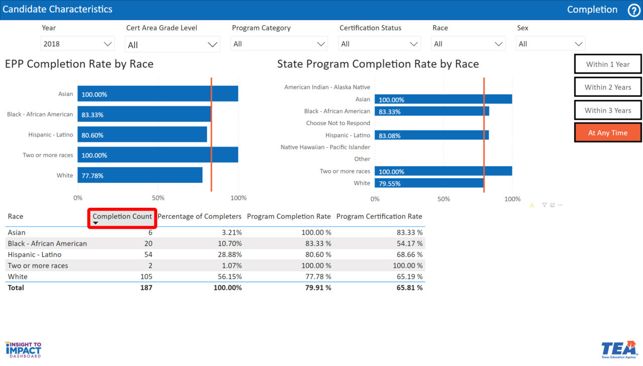The width and height of the screenshot is (643, 366).
Task: Click the yellow warning triangle icon
Action: 532,205
